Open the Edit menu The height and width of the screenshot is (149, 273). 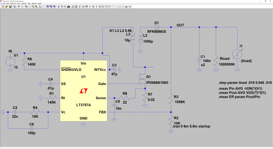(8, 3)
